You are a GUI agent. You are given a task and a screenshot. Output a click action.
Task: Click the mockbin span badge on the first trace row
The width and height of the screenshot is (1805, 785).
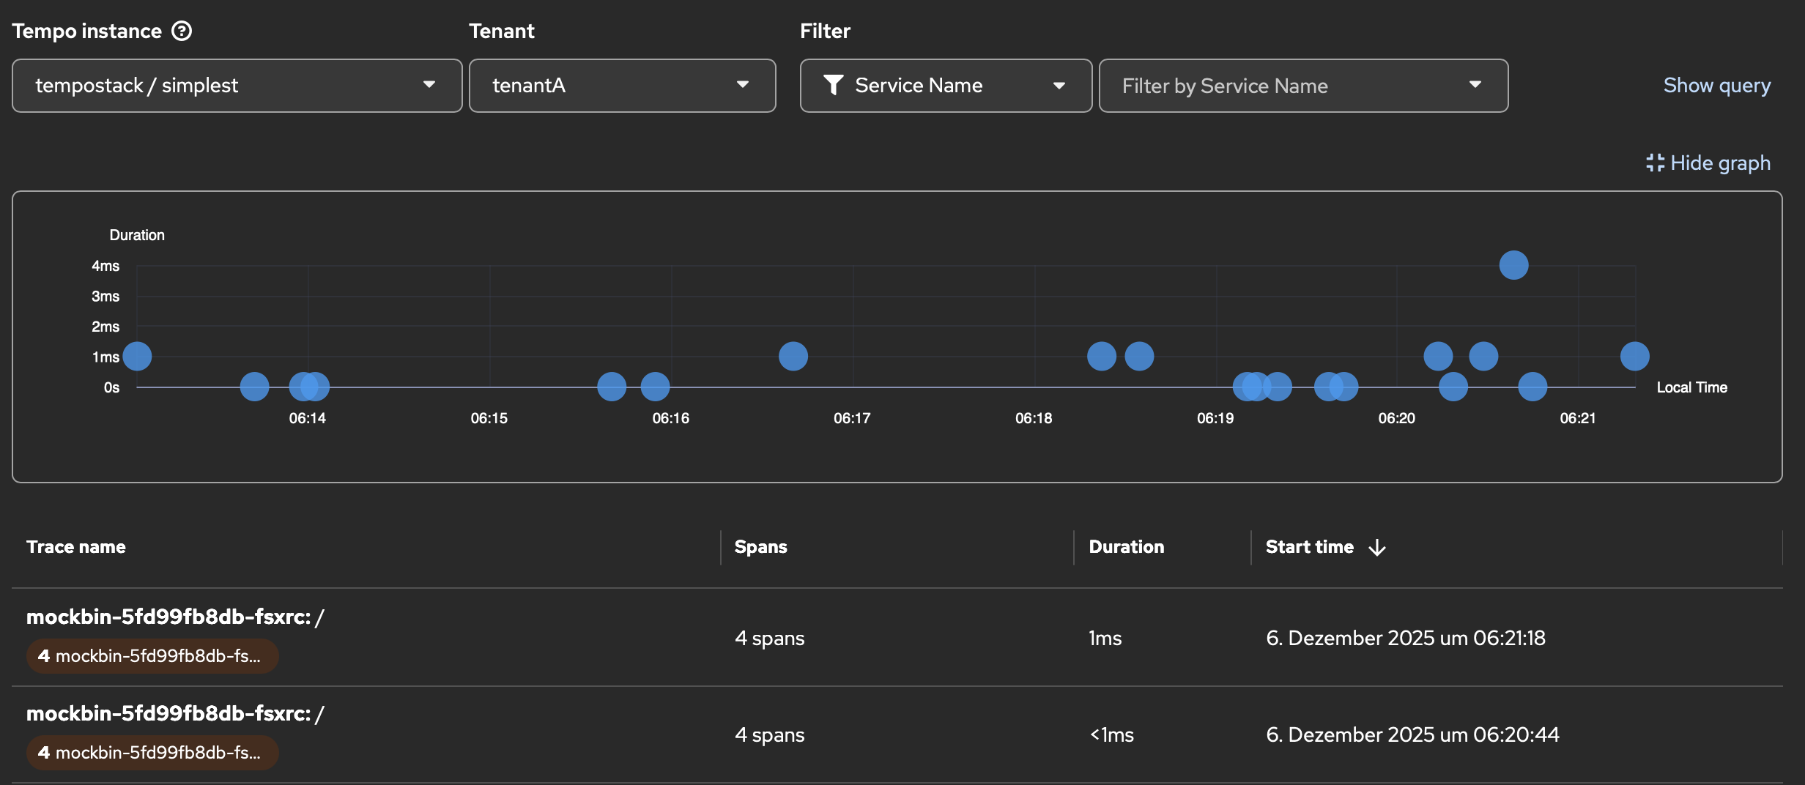[x=152, y=655]
